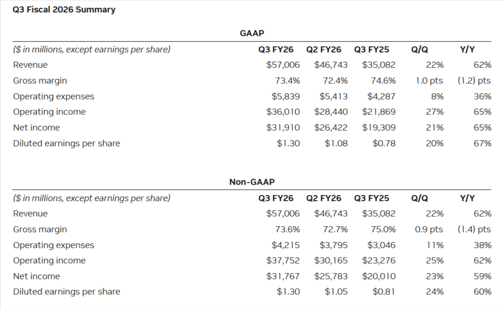This screenshot has height=310, width=504.
Task: Click GAAP diluted EPS $1.08 value
Action: 336,143
